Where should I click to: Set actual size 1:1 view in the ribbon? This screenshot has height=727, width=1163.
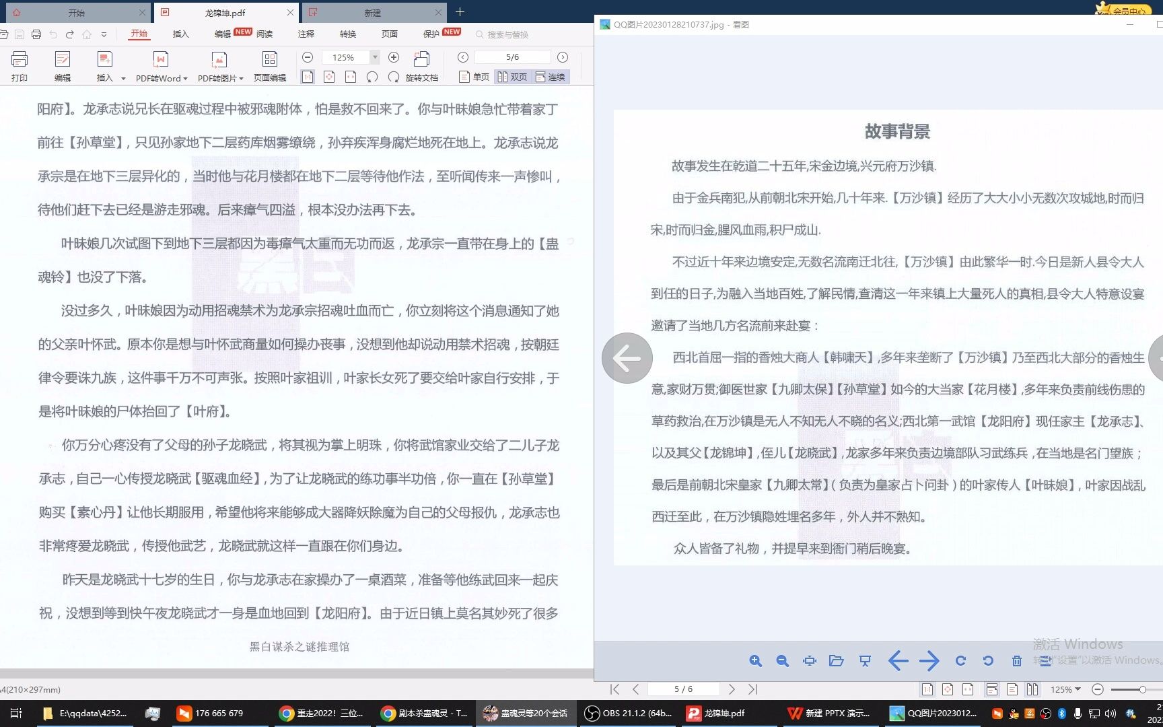308,77
